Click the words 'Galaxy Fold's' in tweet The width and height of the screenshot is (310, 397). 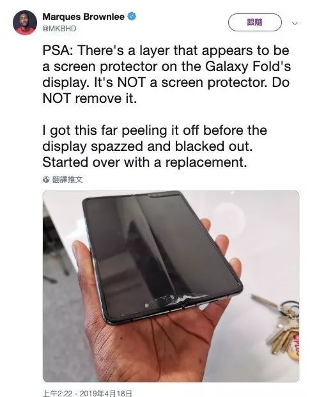click(248, 66)
